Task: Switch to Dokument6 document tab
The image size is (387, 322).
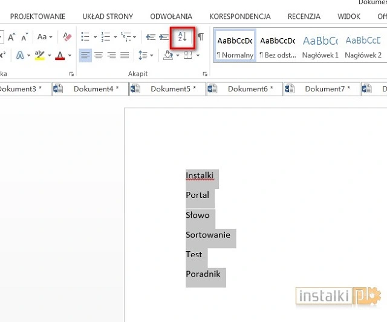Action: [245, 89]
